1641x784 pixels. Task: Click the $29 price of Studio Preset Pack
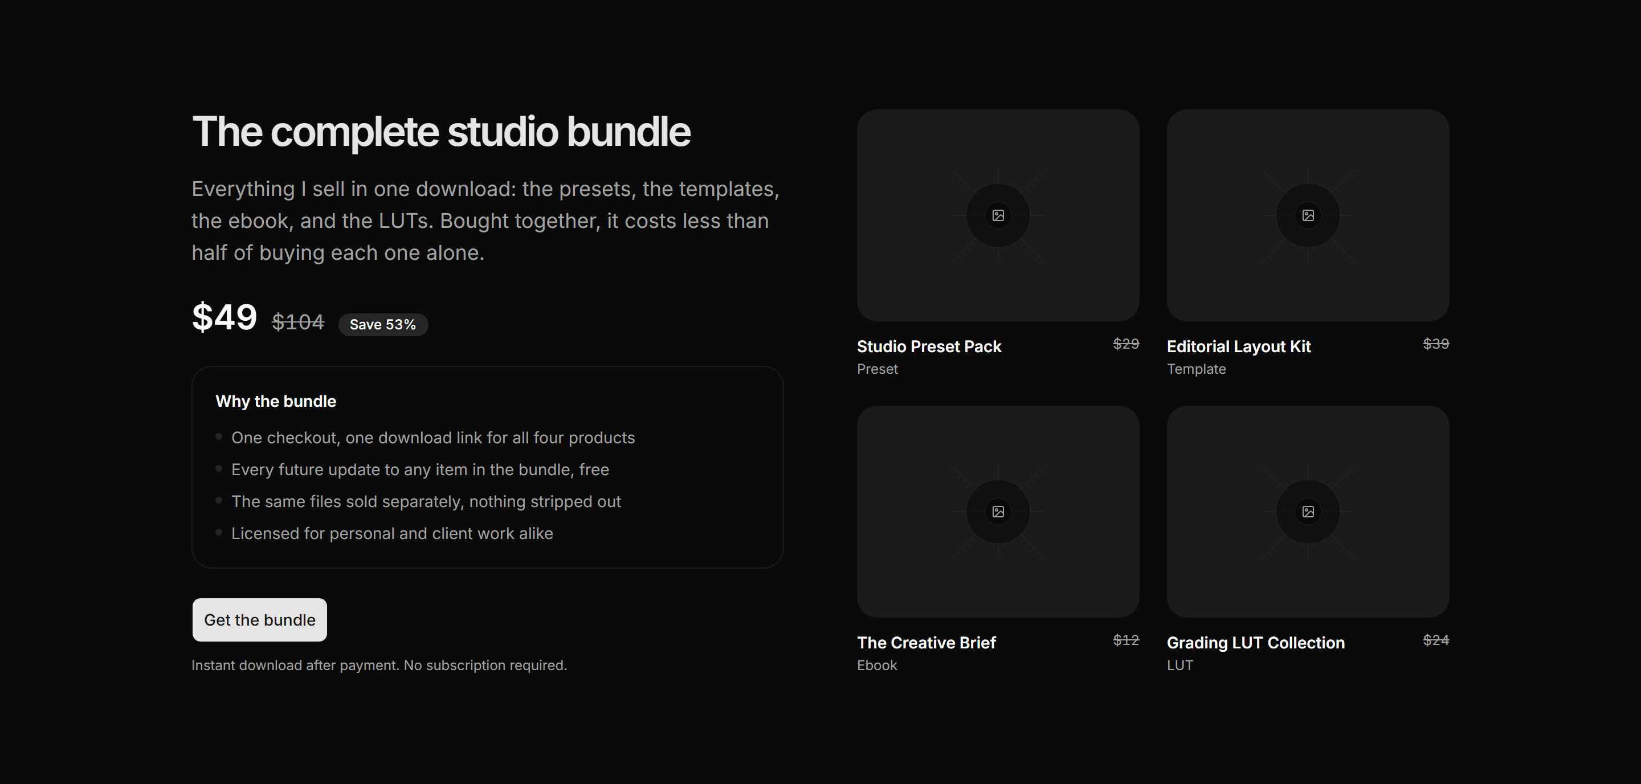[1126, 344]
